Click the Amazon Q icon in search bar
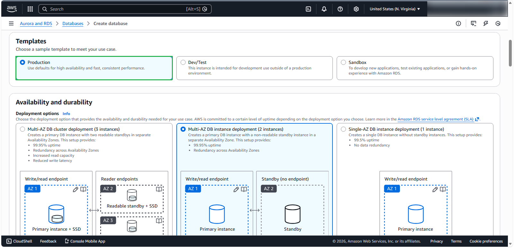 pyautogui.click(x=205, y=9)
